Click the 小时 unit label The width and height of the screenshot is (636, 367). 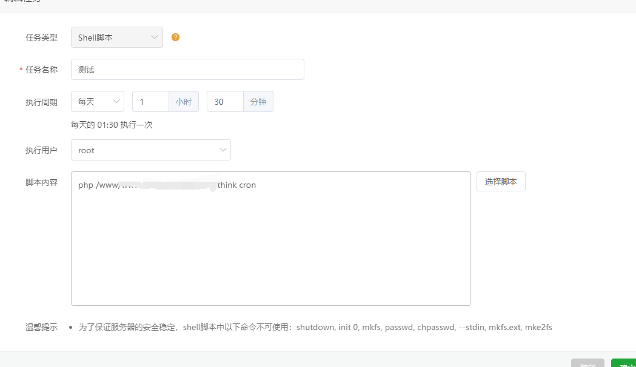point(184,102)
